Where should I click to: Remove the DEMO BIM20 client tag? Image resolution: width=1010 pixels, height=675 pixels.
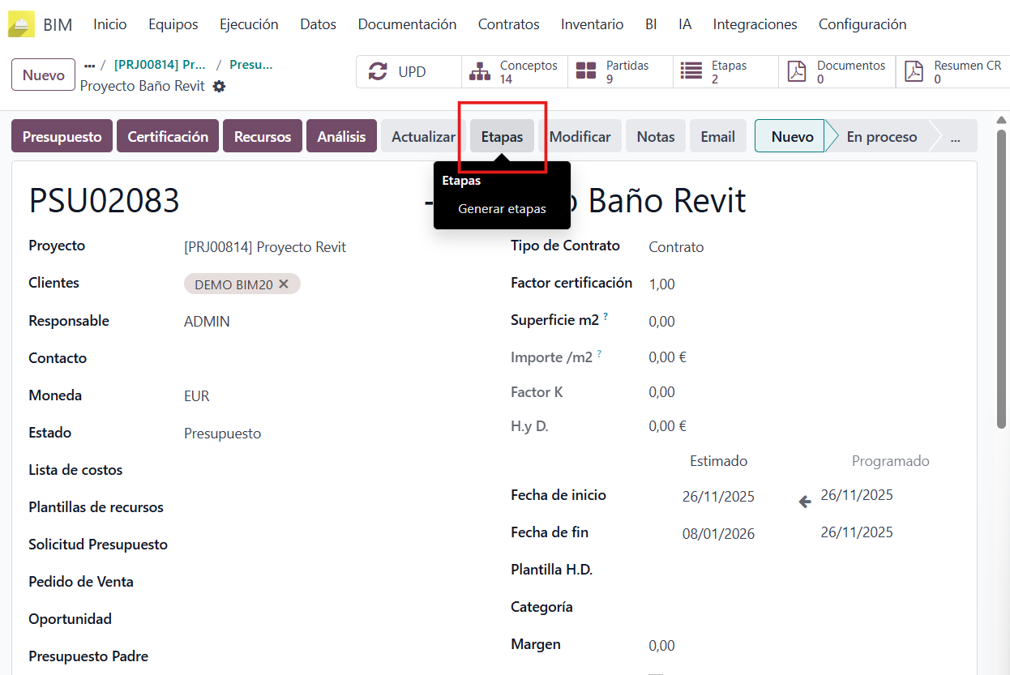point(285,284)
